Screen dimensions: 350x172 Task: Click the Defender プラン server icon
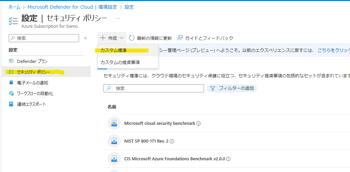(11, 61)
